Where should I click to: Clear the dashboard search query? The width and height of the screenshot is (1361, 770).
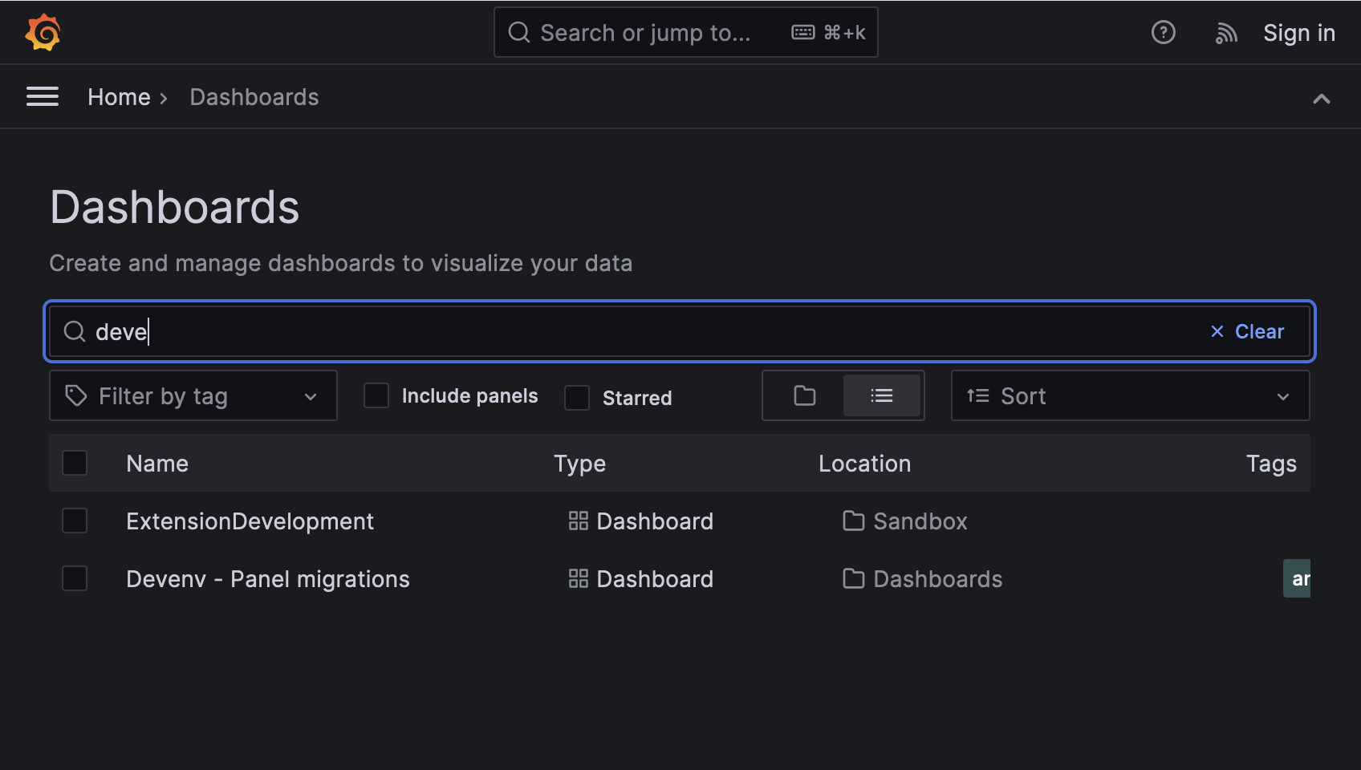tap(1247, 331)
